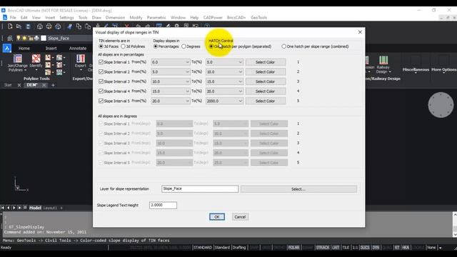Click the layer lock icon
Image resolution: width=457 pixels, height=257 pixels.
pyautogui.click(x=30, y=38)
